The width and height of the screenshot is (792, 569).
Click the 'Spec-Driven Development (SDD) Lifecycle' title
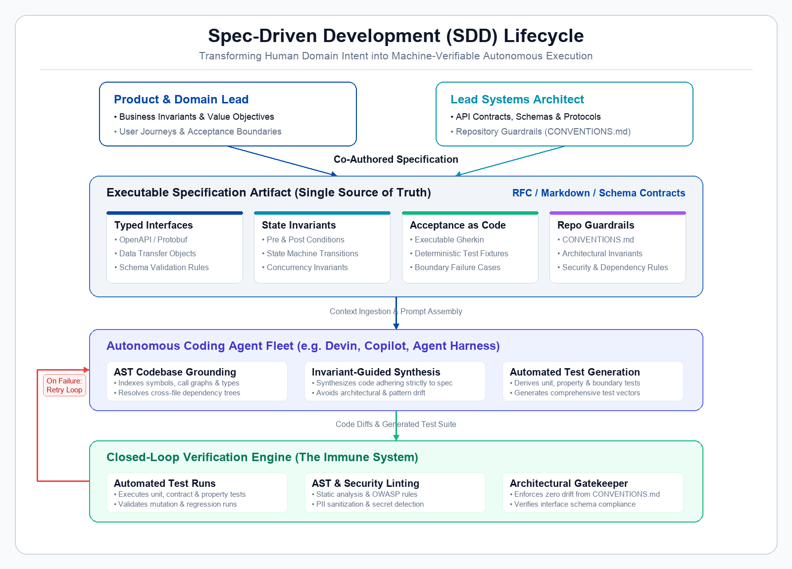396,36
